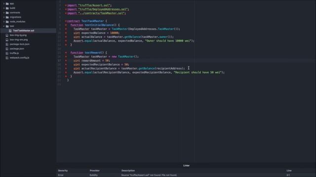This screenshot has width=316, height=177.
Task: Click lint error dot beside contracts/TaskMaster.sol import
Action: (x=66, y=13)
